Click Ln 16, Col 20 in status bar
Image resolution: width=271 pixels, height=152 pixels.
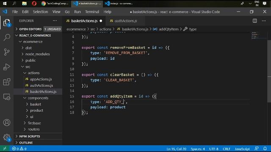point(176,149)
